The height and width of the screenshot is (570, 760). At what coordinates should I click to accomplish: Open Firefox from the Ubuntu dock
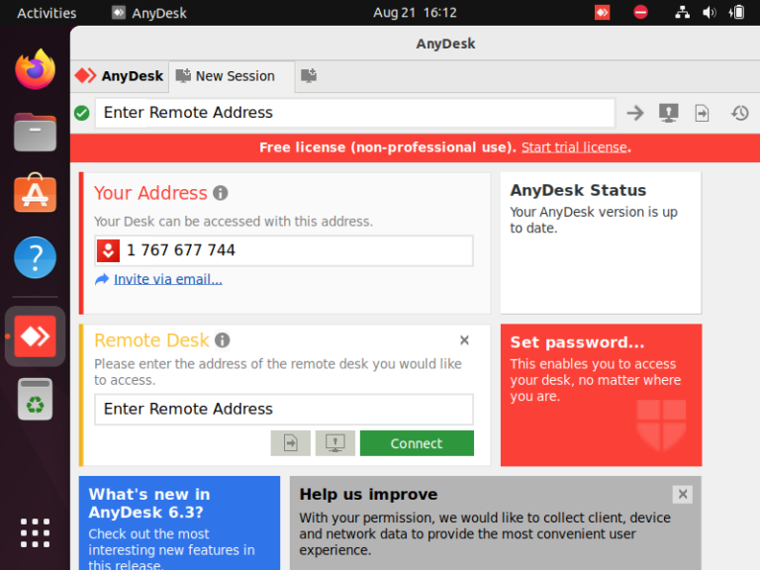click(35, 69)
